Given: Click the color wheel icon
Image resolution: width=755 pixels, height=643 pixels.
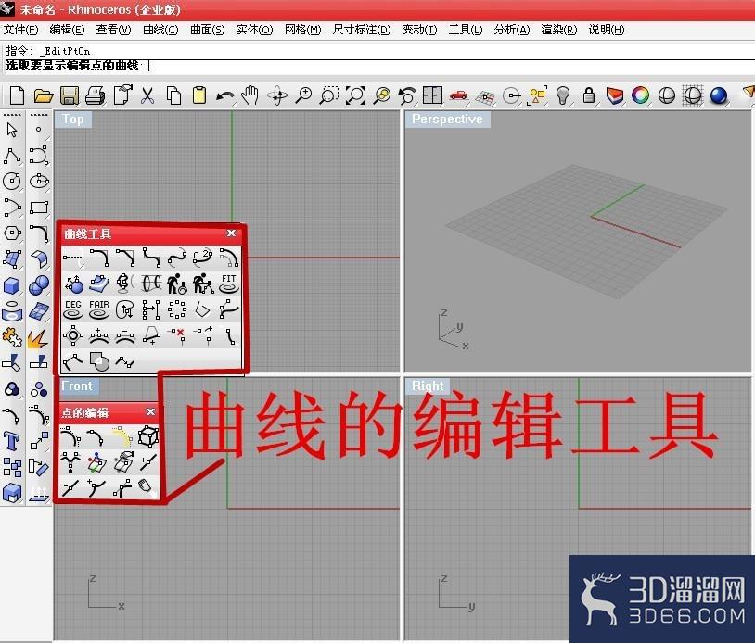Looking at the screenshot, I should point(640,95).
